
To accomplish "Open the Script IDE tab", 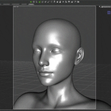I will click(24, 4).
